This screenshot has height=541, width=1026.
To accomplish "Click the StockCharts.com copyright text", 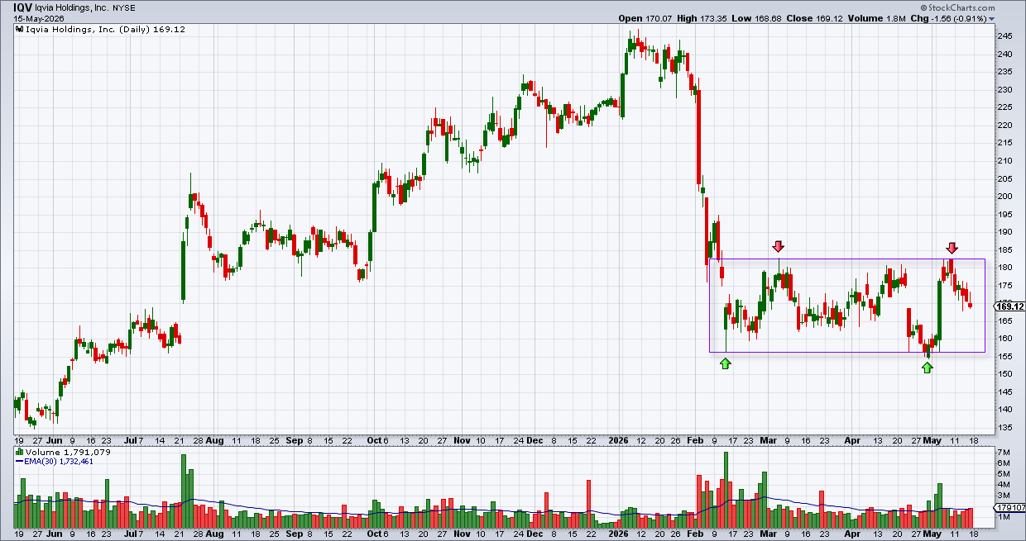I will point(958,7).
